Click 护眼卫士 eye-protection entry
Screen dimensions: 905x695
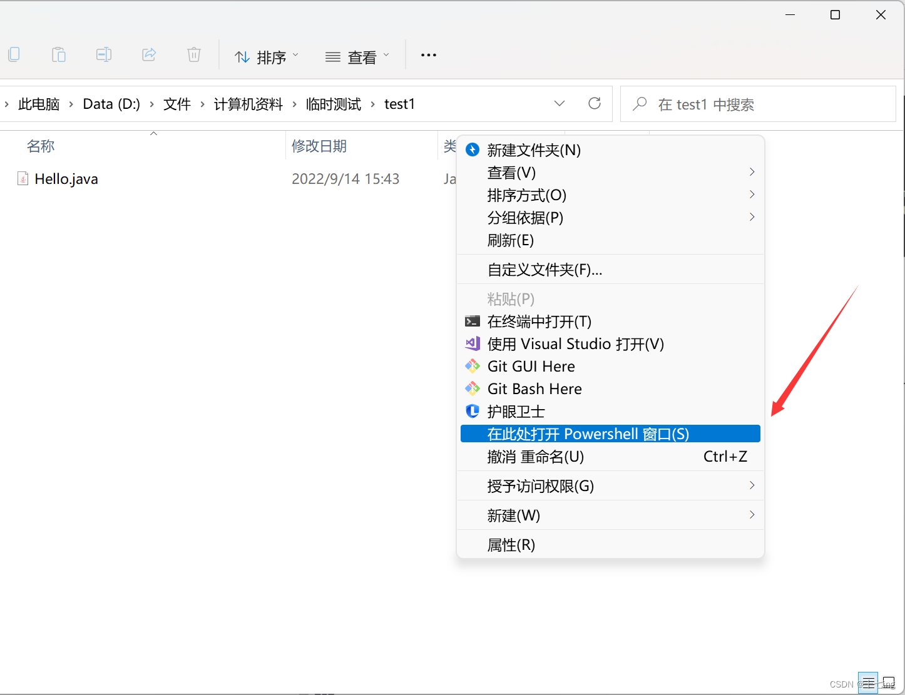[x=516, y=411]
